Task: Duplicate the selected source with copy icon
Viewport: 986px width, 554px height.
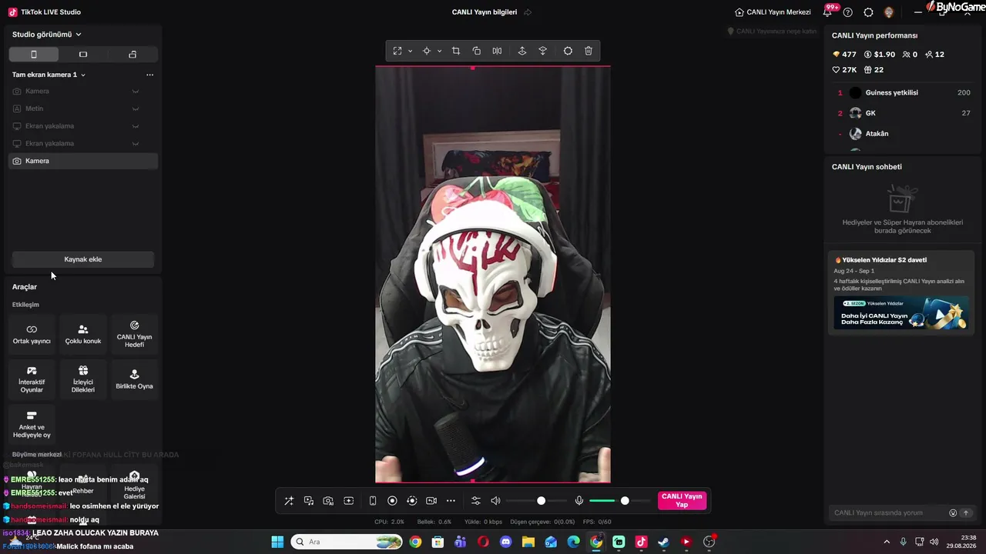Action: click(477, 51)
